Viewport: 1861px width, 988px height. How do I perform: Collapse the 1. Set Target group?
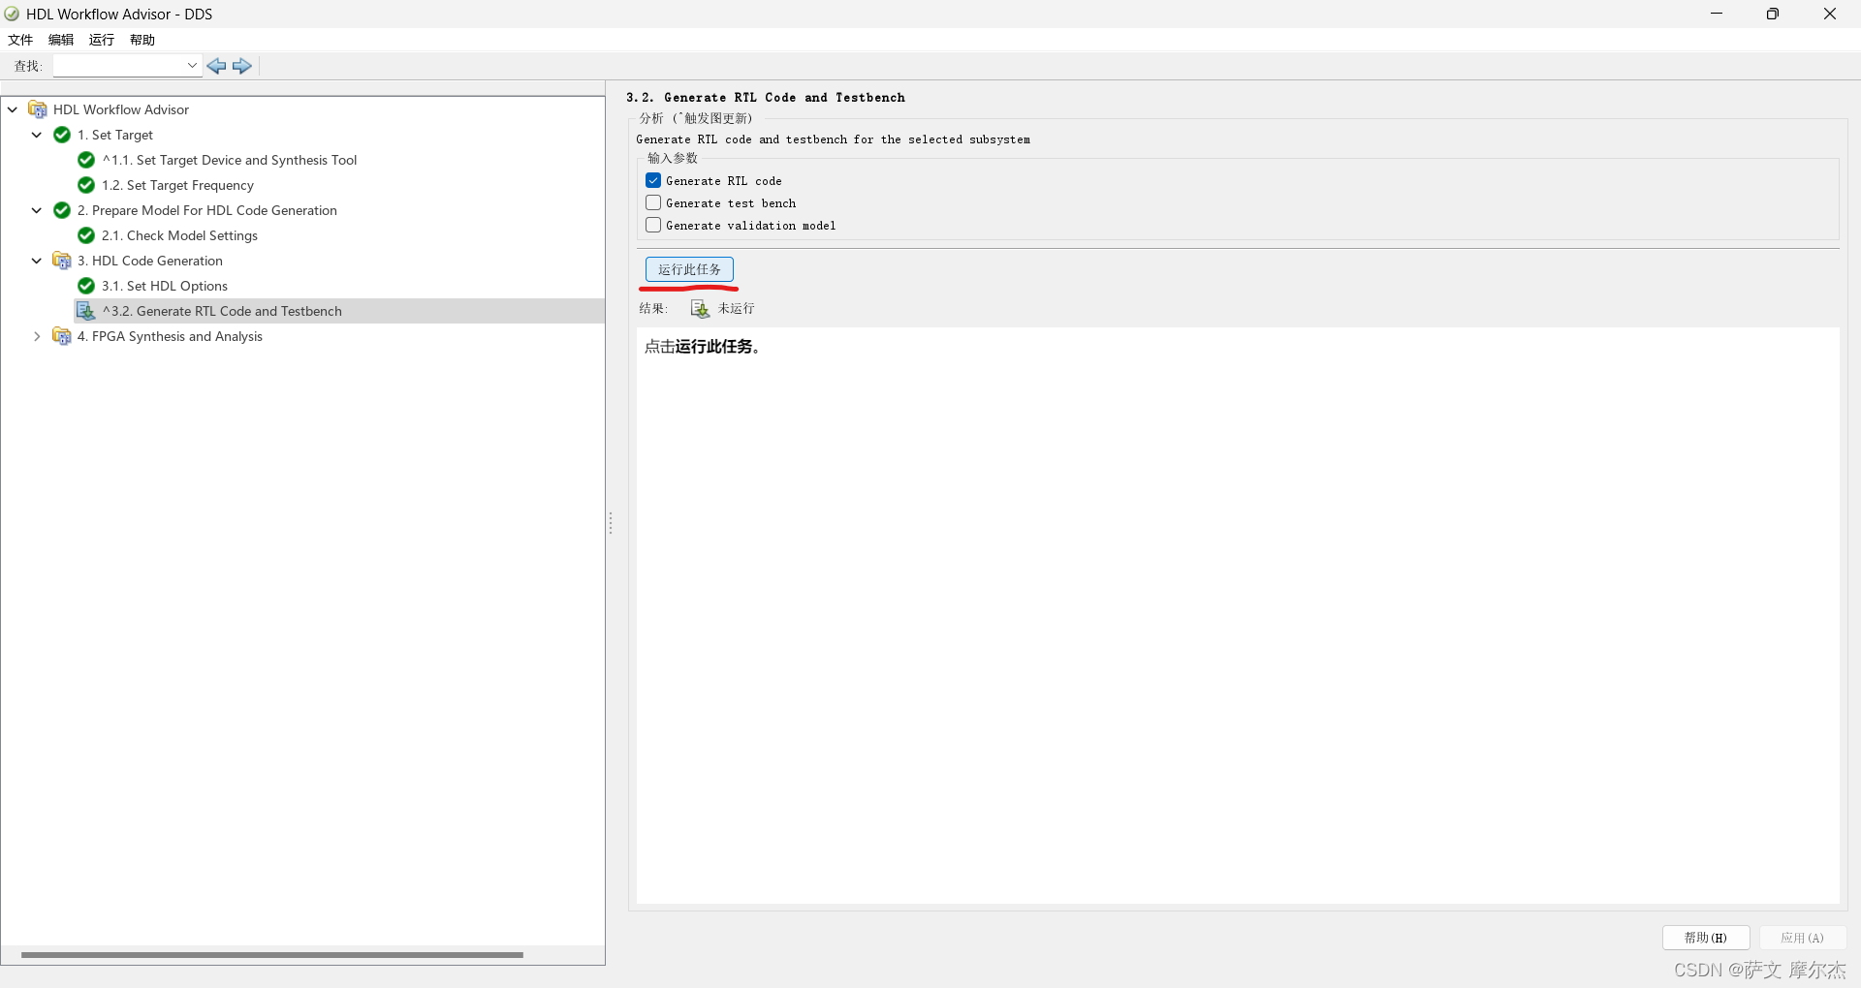click(37, 135)
